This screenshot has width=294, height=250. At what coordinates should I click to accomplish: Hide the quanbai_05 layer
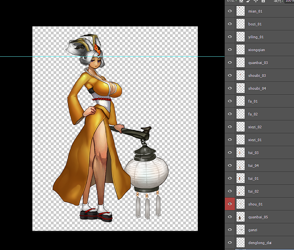click(230, 217)
